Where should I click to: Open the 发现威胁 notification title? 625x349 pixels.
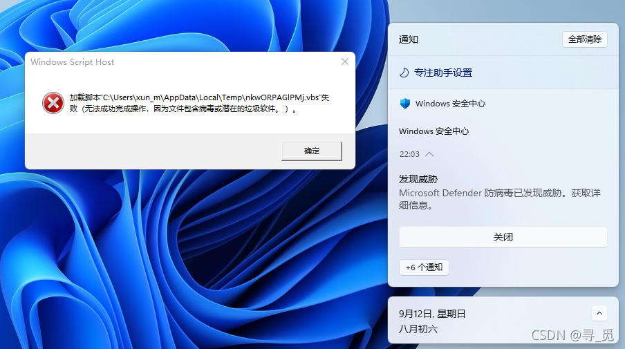tap(418, 179)
